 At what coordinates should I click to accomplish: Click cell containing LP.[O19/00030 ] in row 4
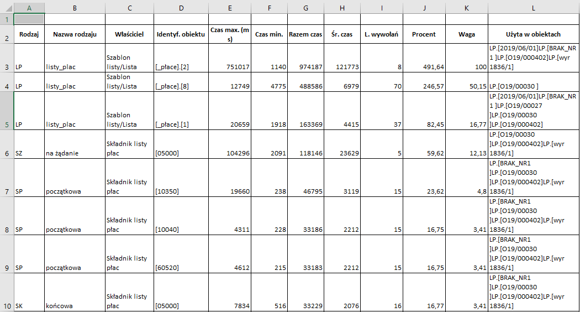coord(534,82)
